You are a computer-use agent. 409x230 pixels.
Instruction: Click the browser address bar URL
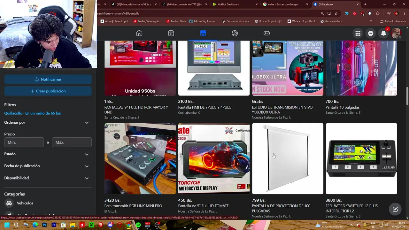click(208, 13)
